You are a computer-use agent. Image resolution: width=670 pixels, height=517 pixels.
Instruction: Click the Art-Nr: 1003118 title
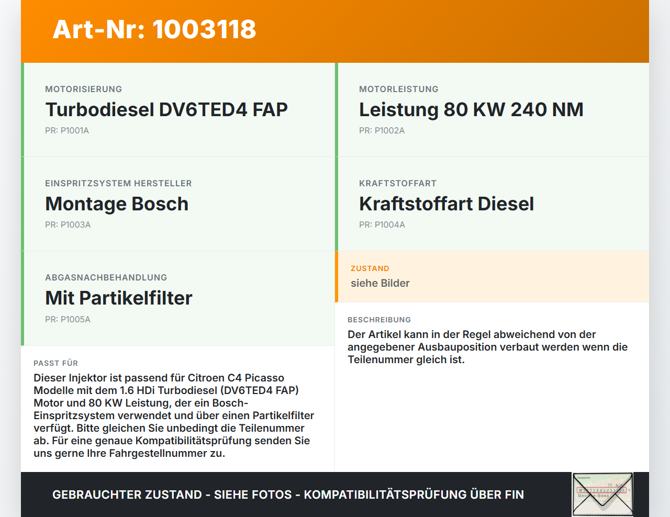point(154,30)
